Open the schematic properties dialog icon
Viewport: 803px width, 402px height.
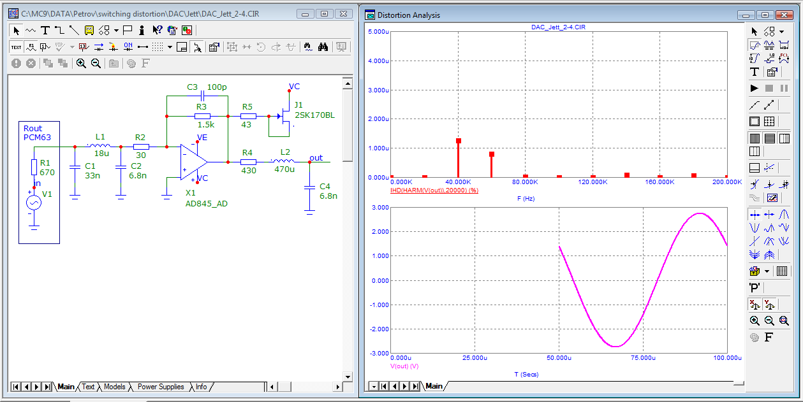point(214,47)
